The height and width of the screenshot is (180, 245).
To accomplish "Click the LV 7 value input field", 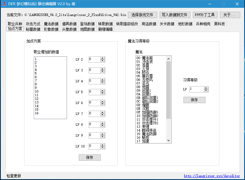I will pos(94,114).
